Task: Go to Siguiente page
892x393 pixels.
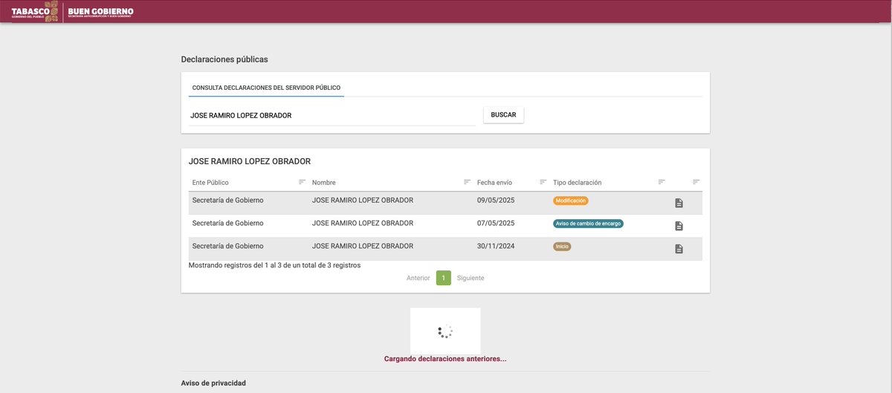Action: click(471, 278)
